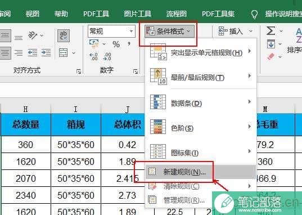
Task: Click the increase indent icon
Action: pyautogui.click(x=46, y=52)
